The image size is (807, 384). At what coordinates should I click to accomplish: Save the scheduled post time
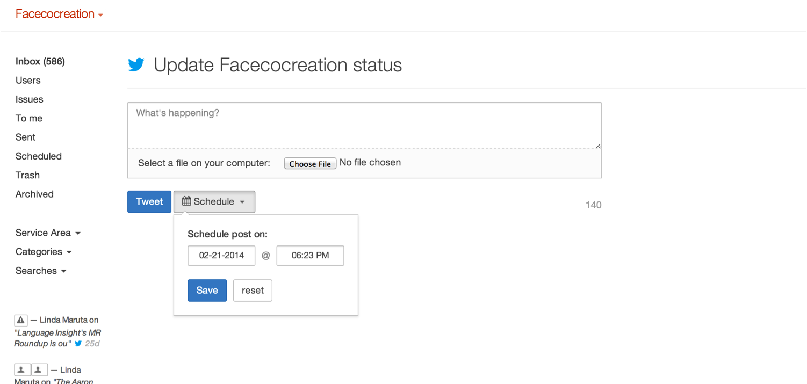[x=207, y=291]
